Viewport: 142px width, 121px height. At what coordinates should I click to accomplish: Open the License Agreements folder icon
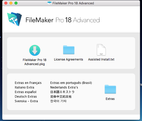(69, 50)
